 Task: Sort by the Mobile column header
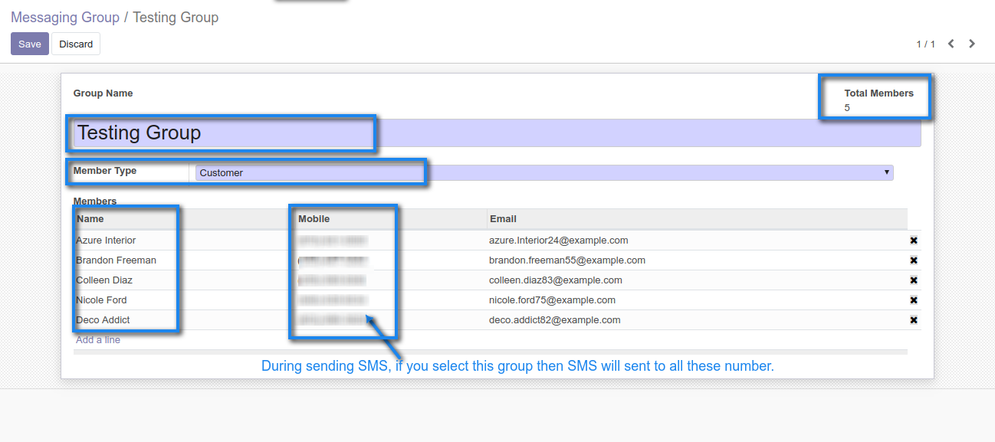click(314, 219)
